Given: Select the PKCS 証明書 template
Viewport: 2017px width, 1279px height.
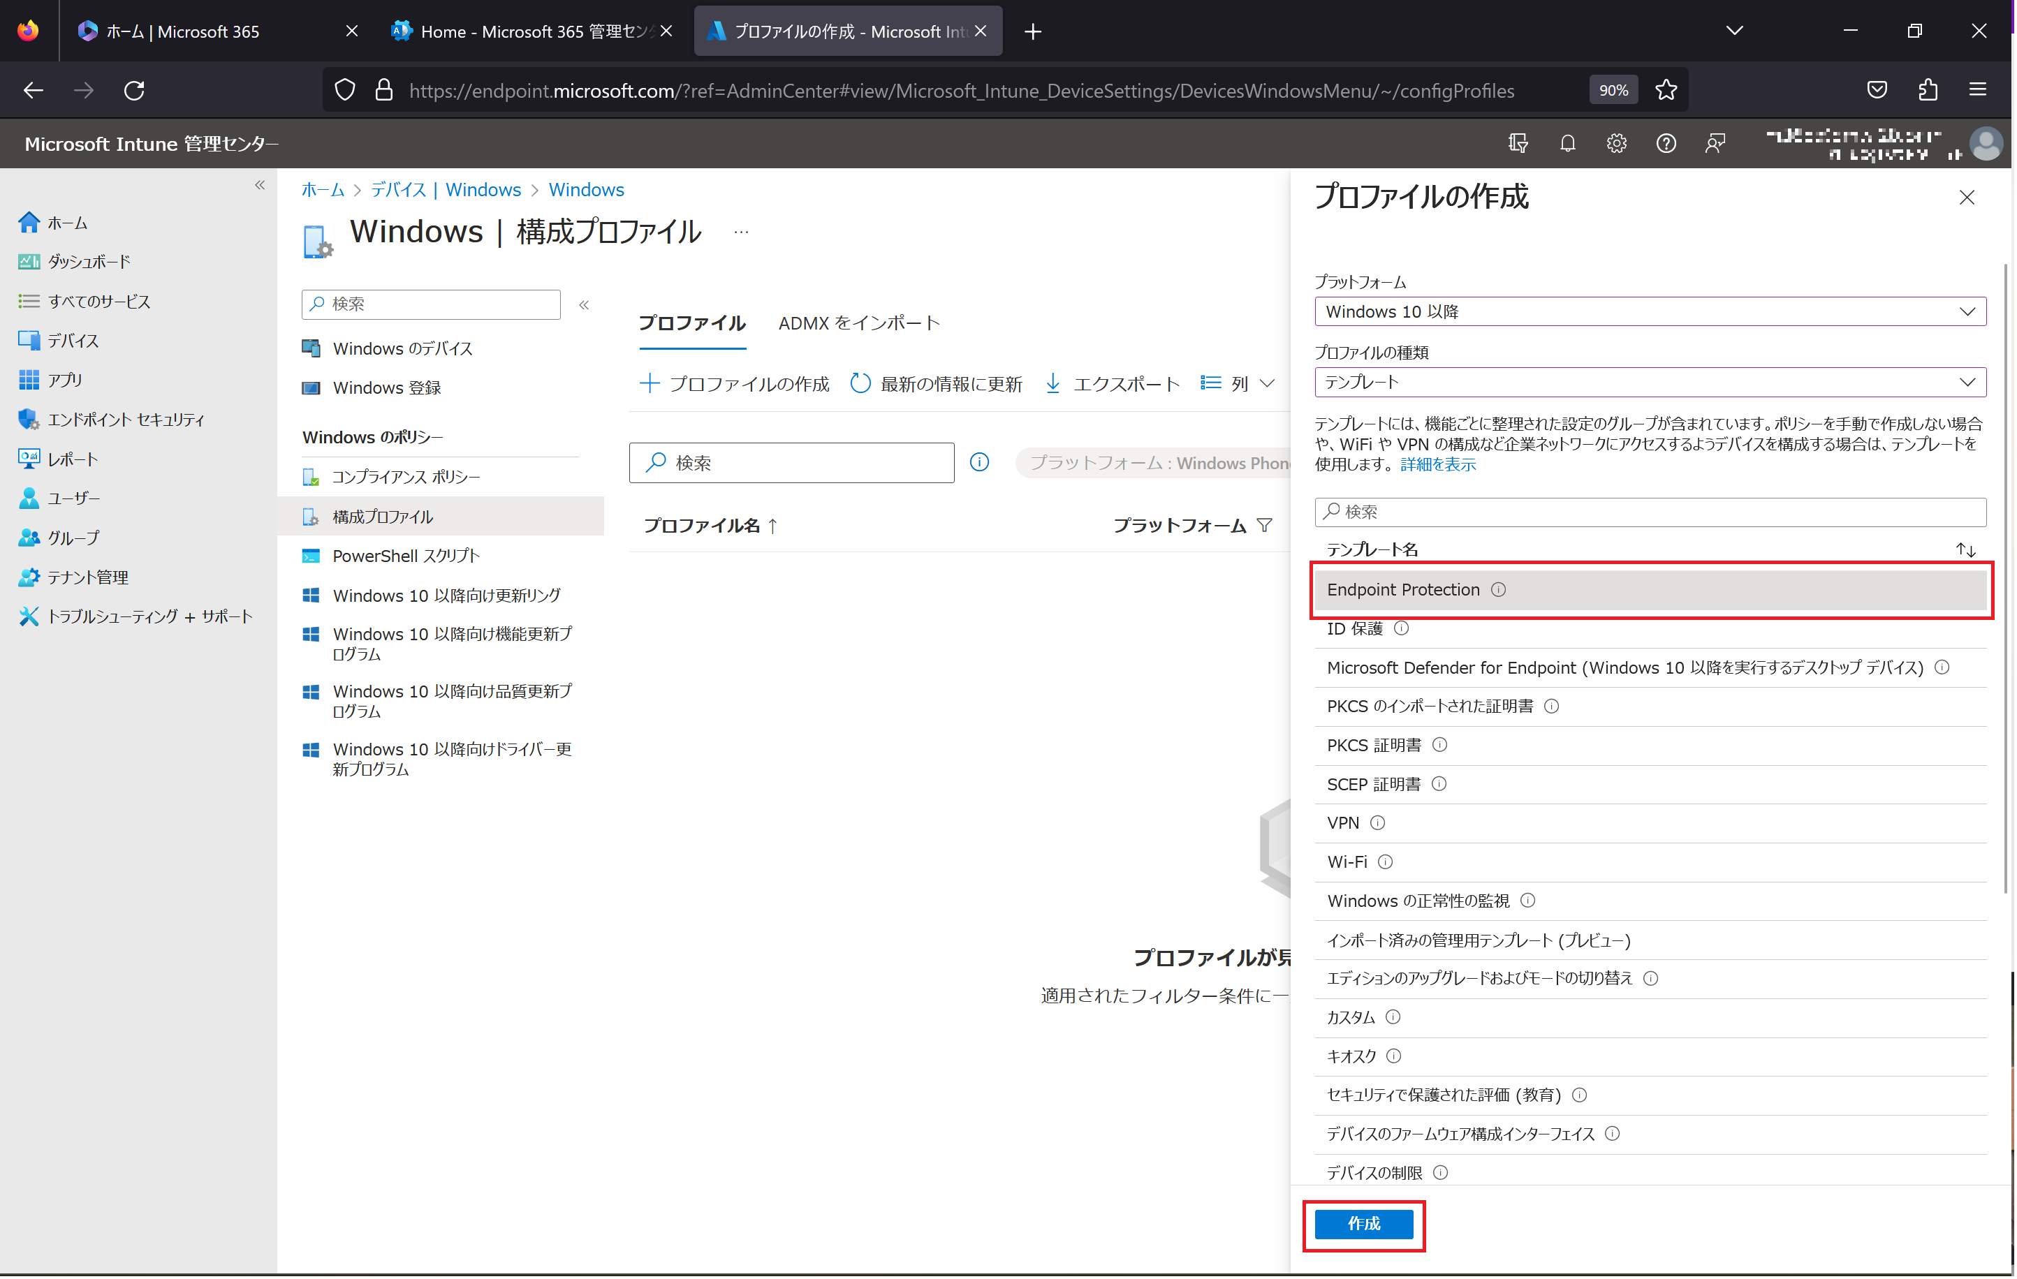Looking at the screenshot, I should 1650,745.
